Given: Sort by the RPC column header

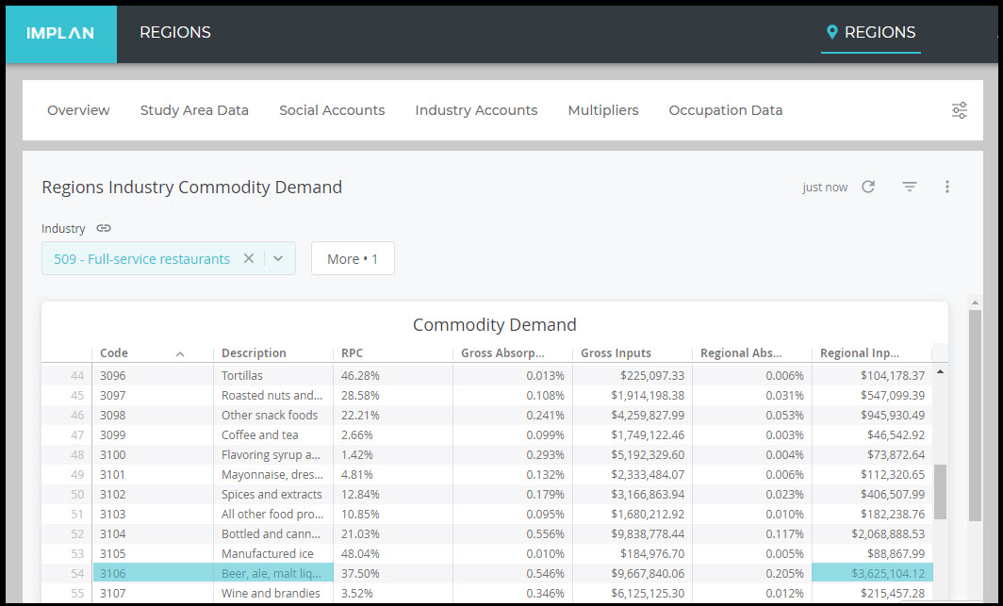Looking at the screenshot, I should [352, 352].
